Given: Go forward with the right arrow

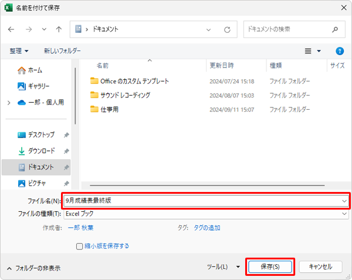Looking at the screenshot, I should 29,29.
